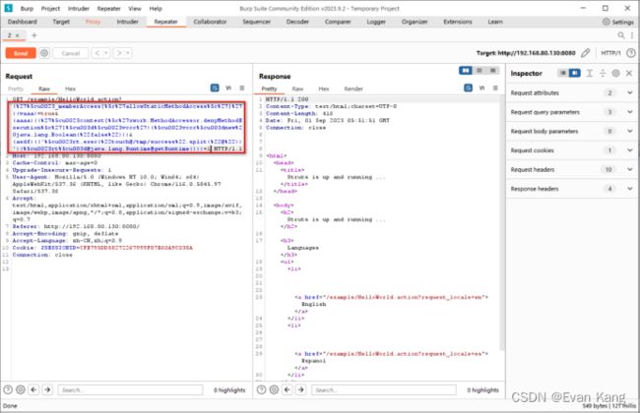This screenshot has height=413, width=640.
Task: Open the Repeater tab options menu dots
Action: pos(632,35)
